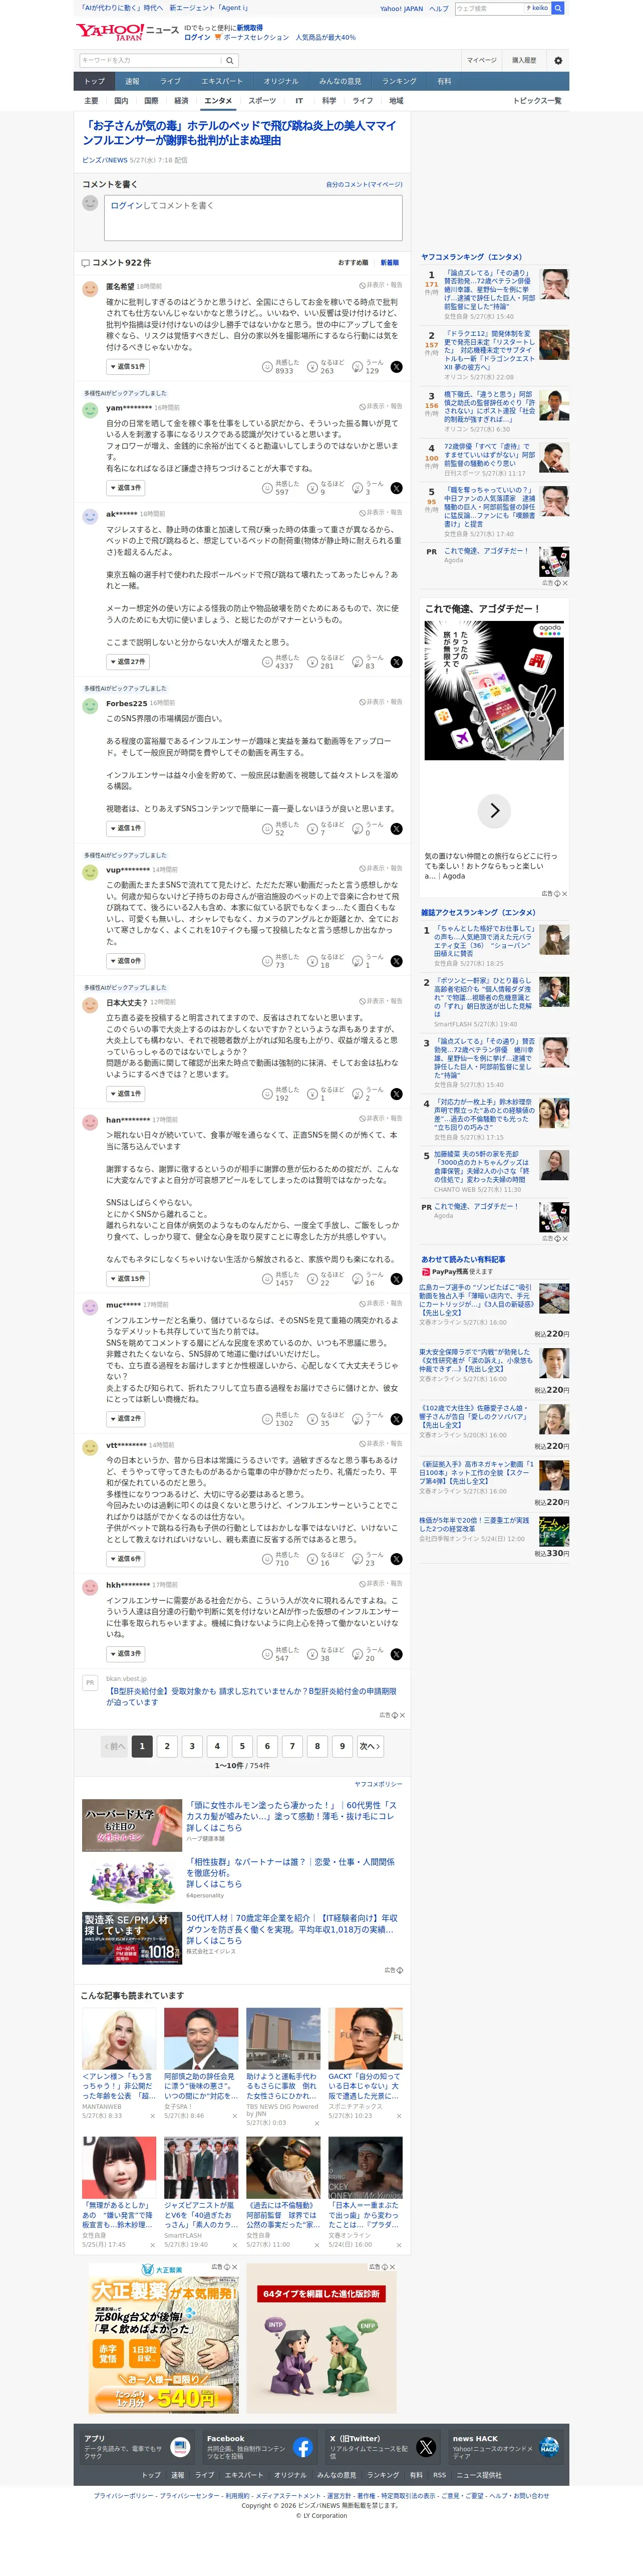Open the X (旧Twitter) footer icon
This screenshot has width=643, height=2576.
(426, 2448)
